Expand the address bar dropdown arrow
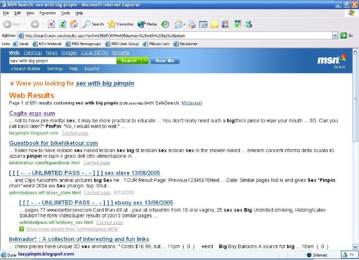The height and width of the screenshot is (260, 359). pyautogui.click(x=335, y=35)
